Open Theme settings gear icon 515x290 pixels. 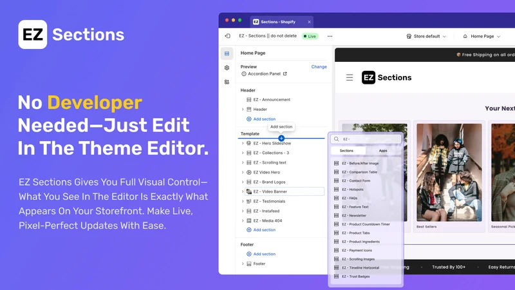click(227, 68)
